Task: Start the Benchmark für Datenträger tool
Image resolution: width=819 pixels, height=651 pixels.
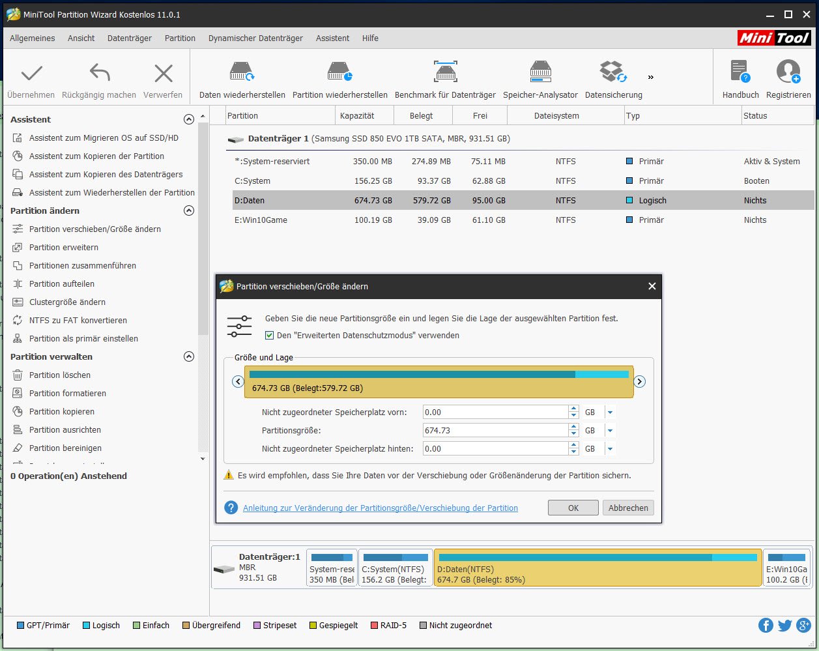Action: 445,77
